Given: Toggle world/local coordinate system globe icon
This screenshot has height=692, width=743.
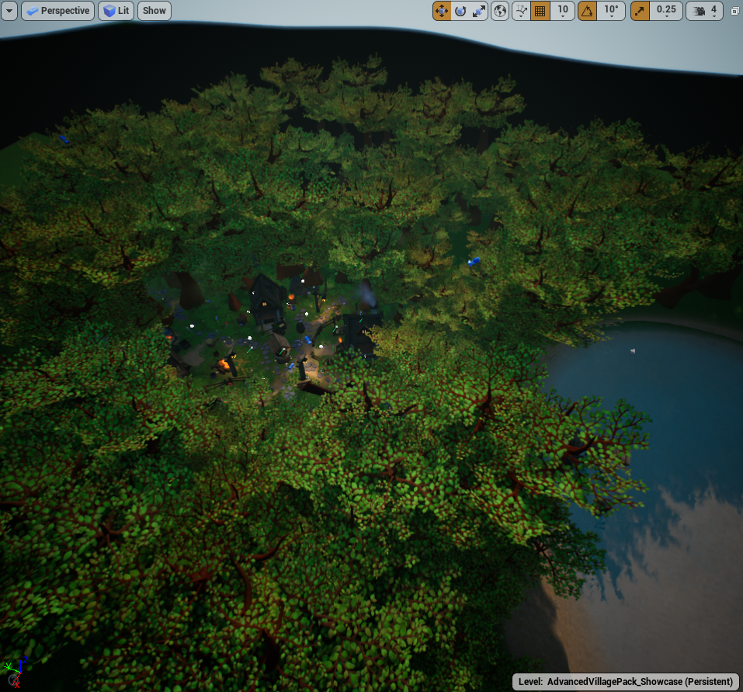Looking at the screenshot, I should click(500, 10).
